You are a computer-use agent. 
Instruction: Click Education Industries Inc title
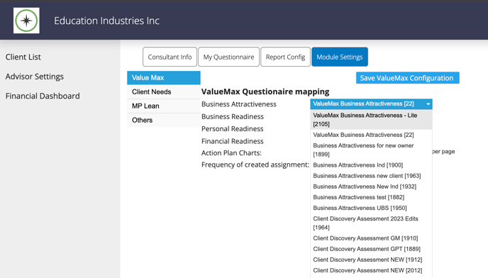click(x=106, y=21)
